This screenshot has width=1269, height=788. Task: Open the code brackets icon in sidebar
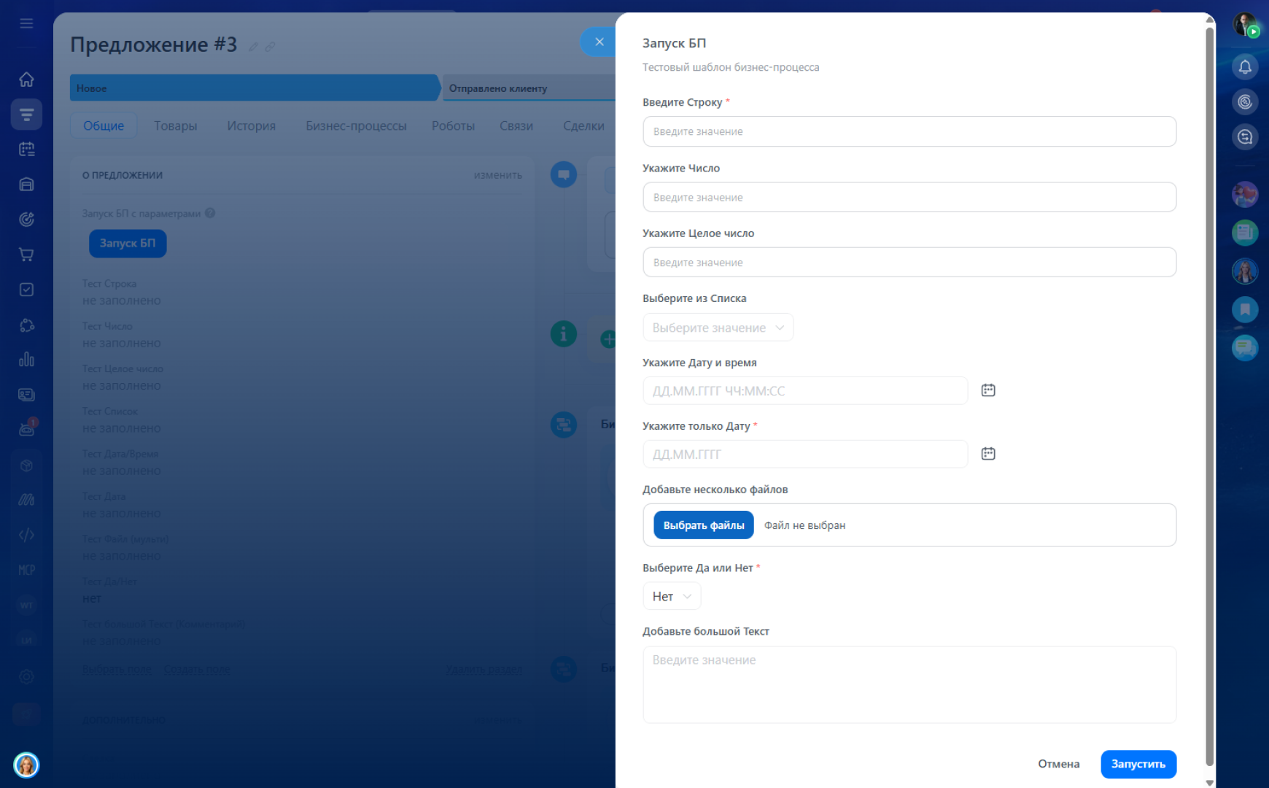pyautogui.click(x=26, y=535)
